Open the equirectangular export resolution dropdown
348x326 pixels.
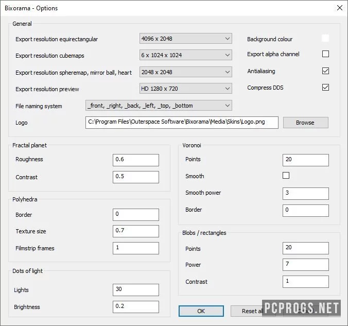click(x=186, y=39)
